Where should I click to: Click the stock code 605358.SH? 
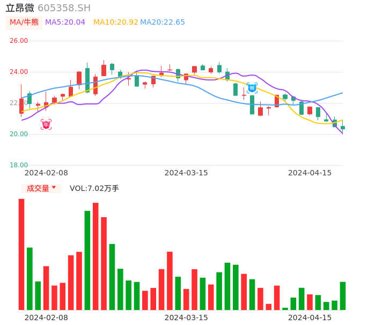coord(64,8)
